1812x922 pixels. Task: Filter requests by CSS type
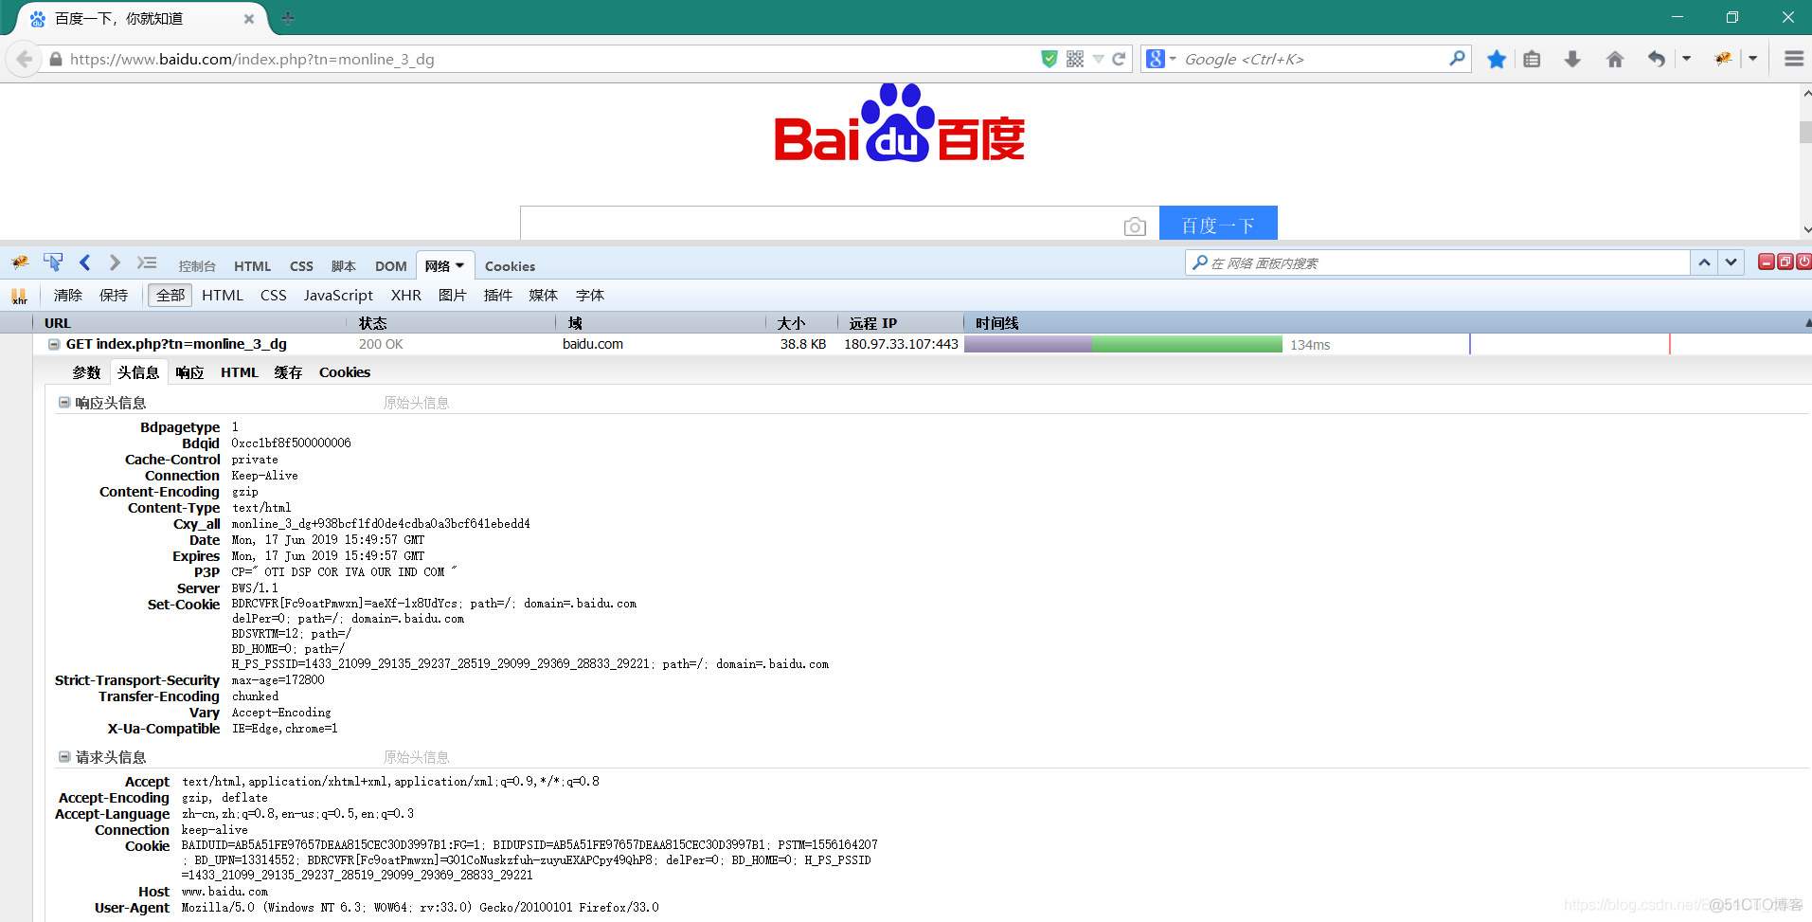point(274,296)
